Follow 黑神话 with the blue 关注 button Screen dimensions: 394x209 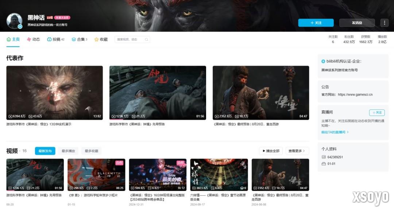click(x=316, y=23)
